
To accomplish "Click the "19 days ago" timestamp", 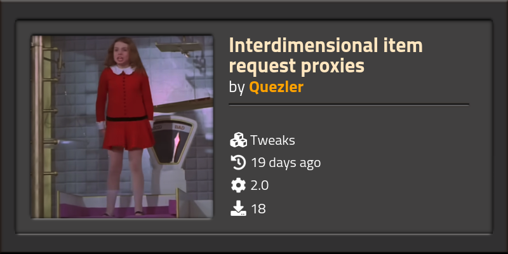I will (286, 163).
